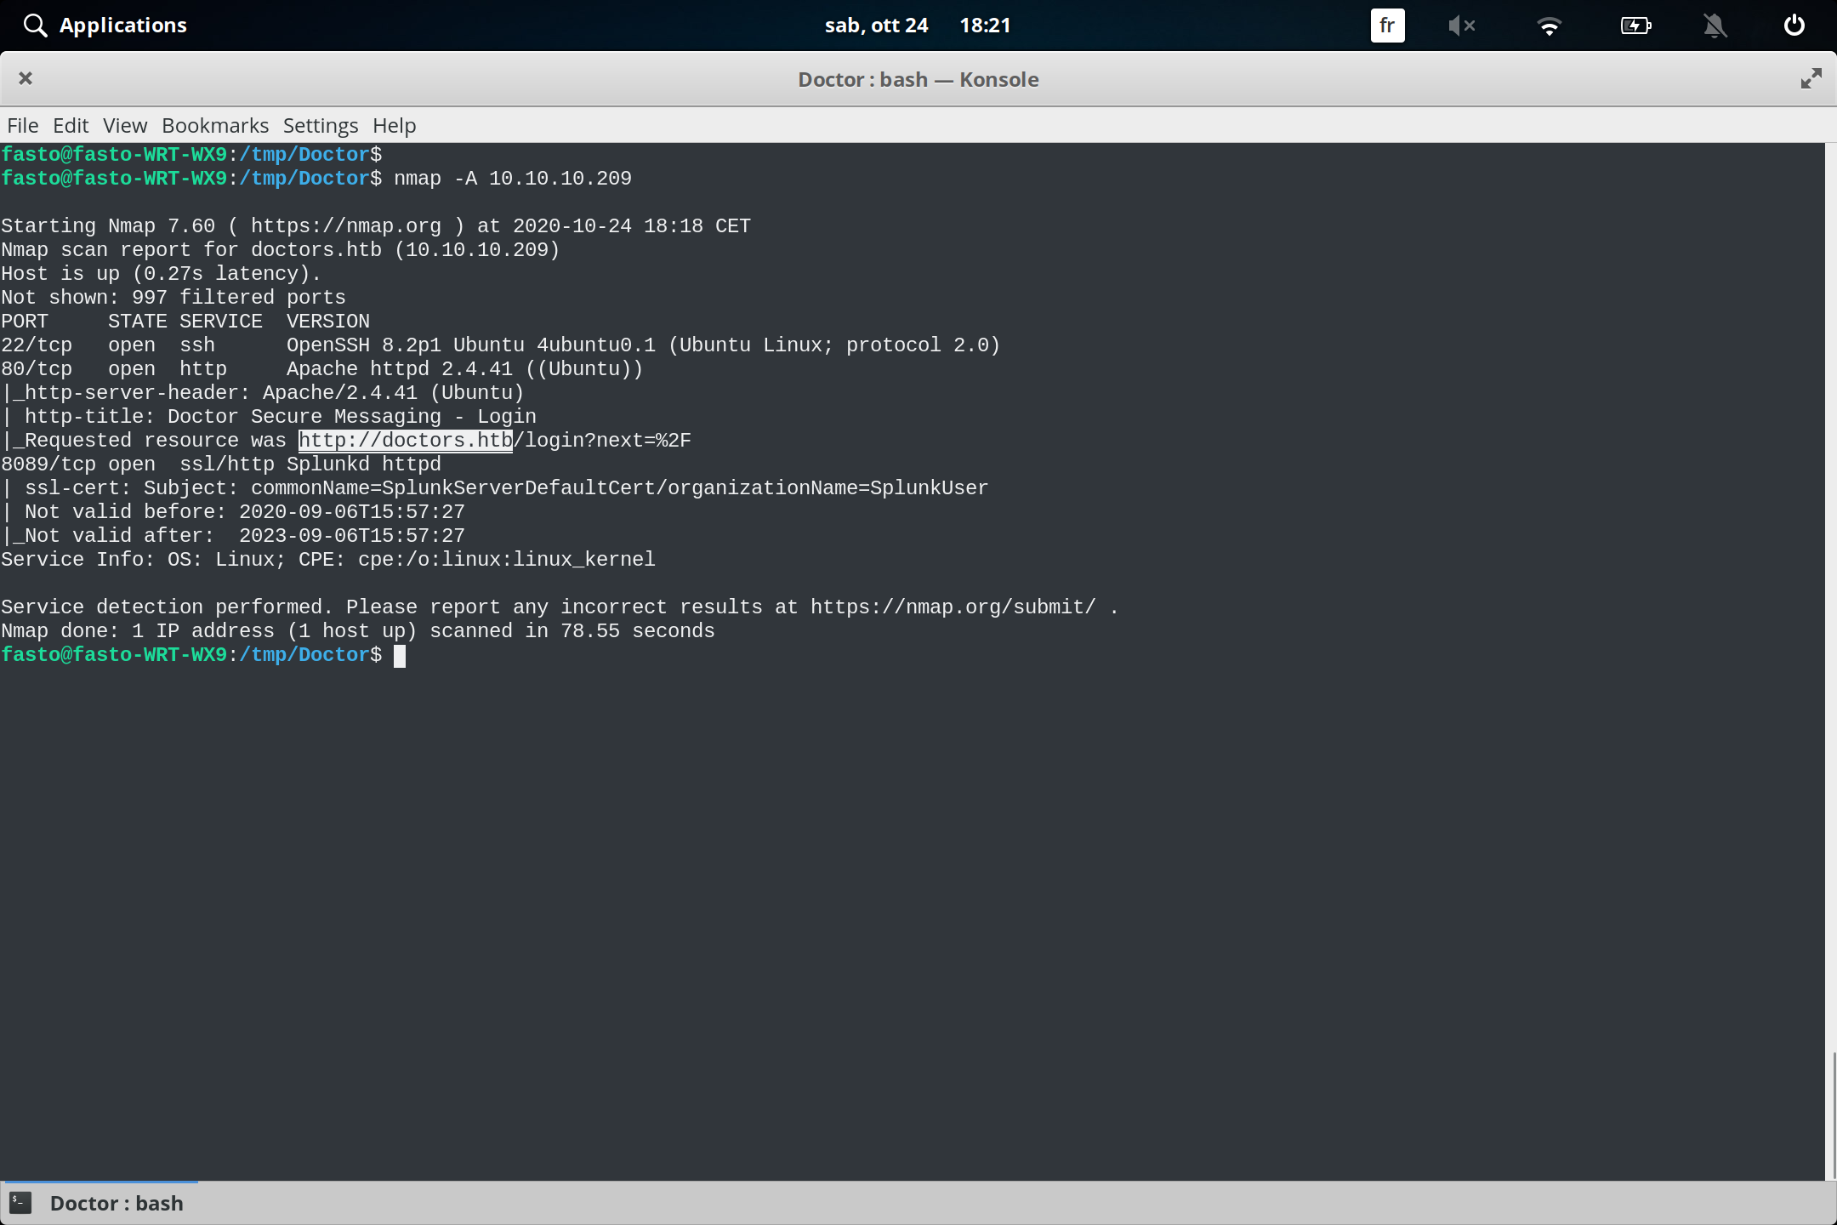Viewport: 1837px width, 1225px height.
Task: Open the File menu
Action: coord(22,125)
